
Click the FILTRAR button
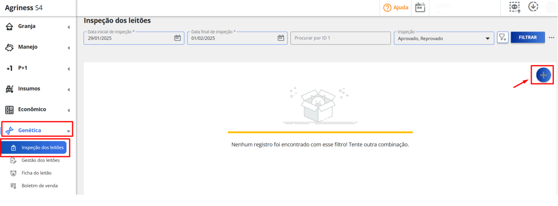point(528,37)
